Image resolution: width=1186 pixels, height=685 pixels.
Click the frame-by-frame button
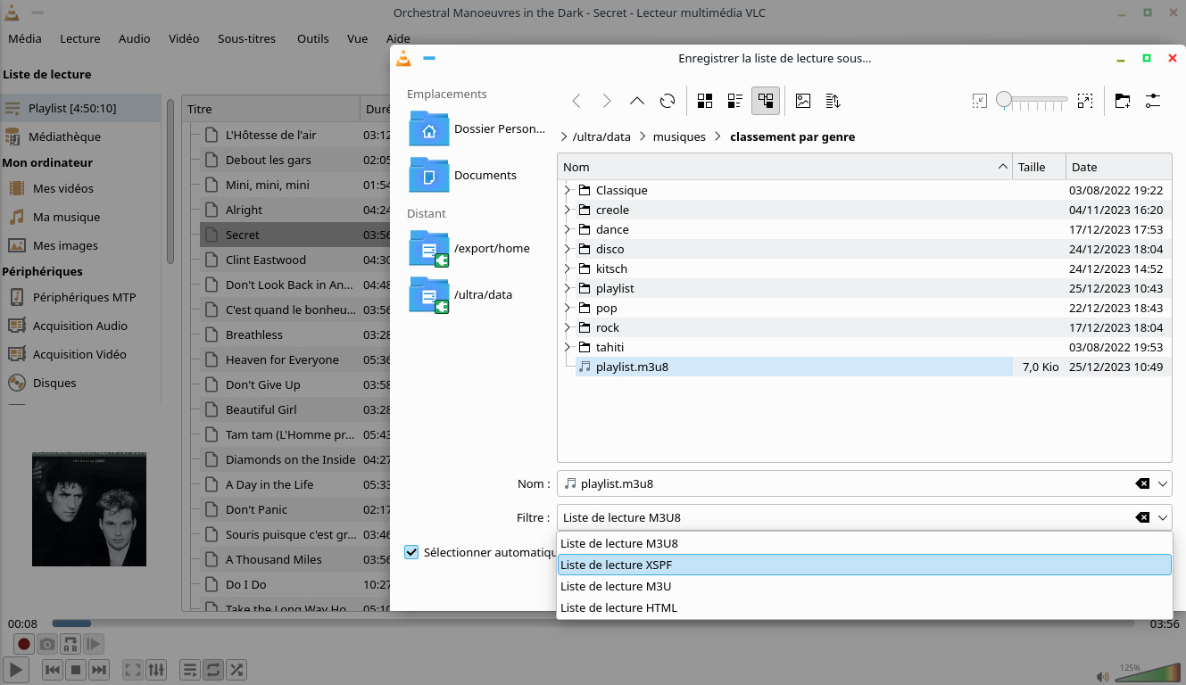[94, 644]
